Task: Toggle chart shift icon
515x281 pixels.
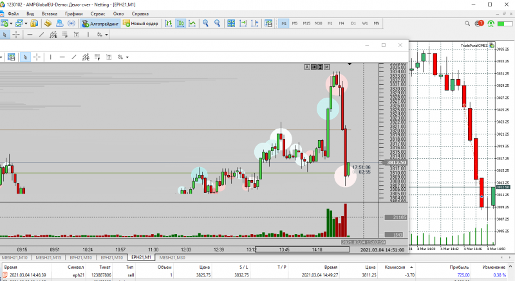Action: pos(254,23)
